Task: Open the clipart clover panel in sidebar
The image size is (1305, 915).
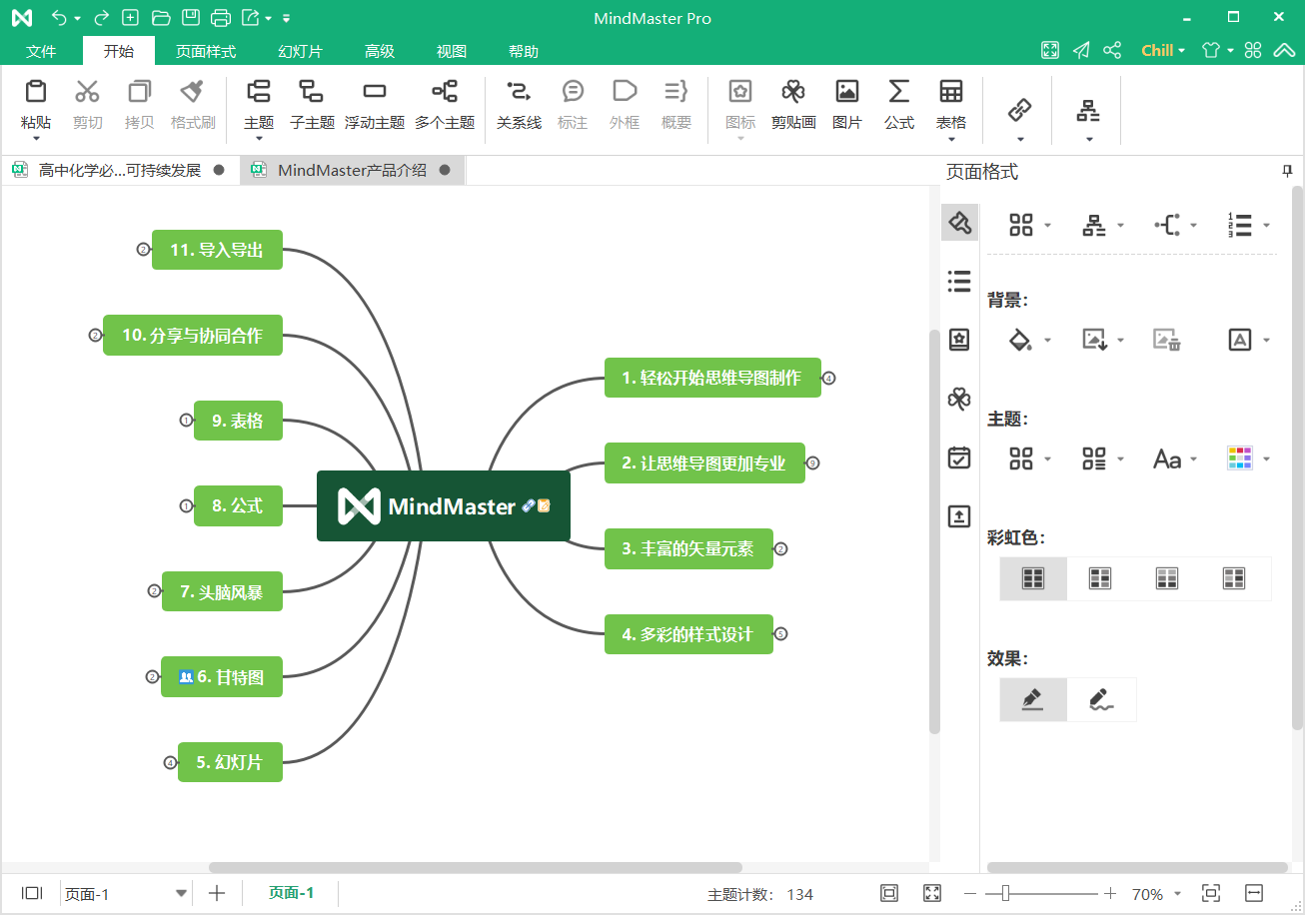Action: (x=959, y=399)
